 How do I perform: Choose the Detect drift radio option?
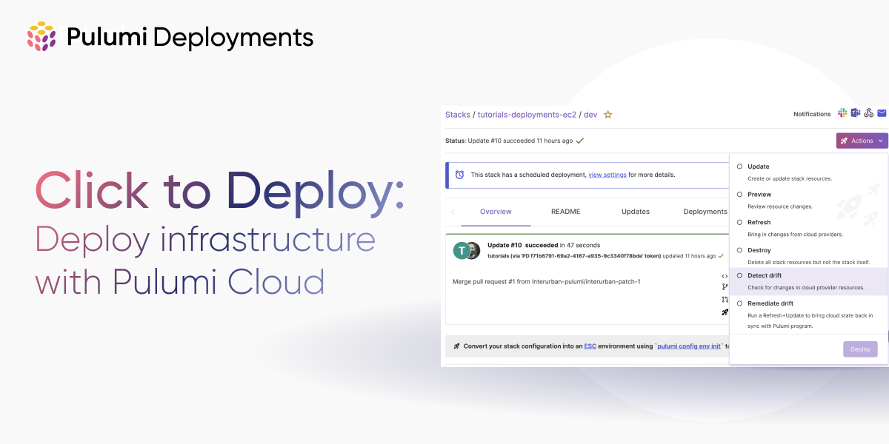739,275
